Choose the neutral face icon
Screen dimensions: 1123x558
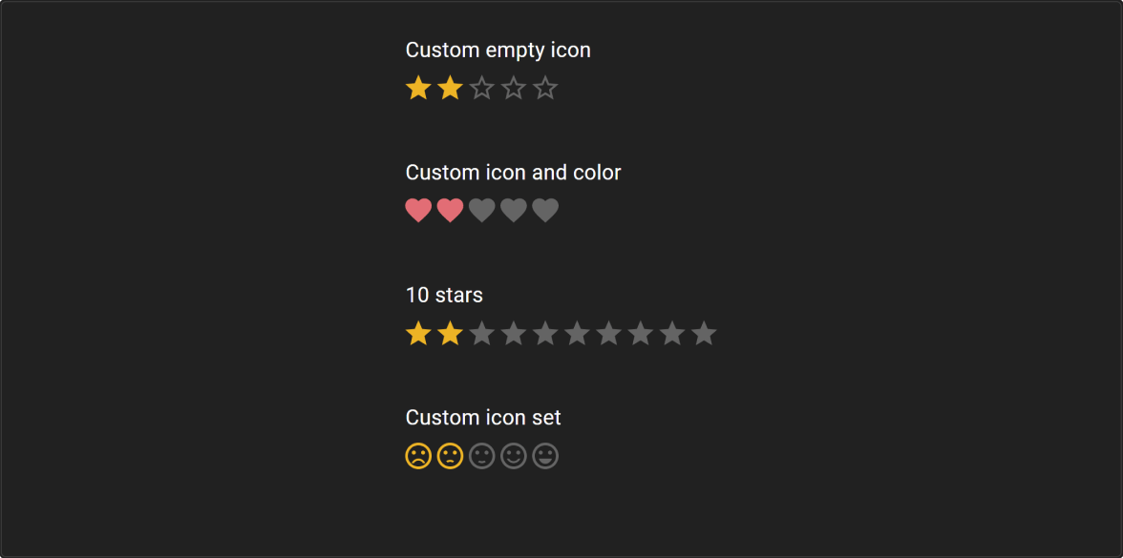point(482,457)
